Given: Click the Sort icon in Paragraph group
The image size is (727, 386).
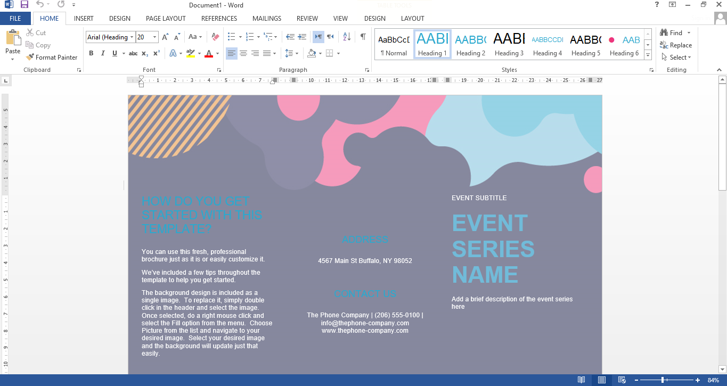Looking at the screenshot, I should 346,36.
